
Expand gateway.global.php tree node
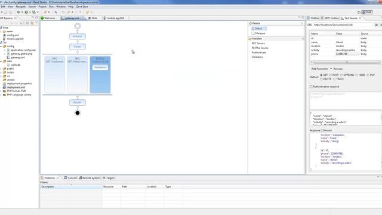click(x=5, y=54)
